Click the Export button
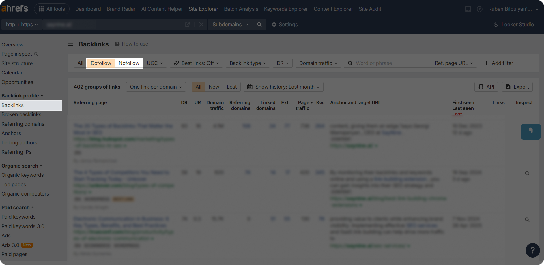This screenshot has width=544, height=265. pos(517,87)
